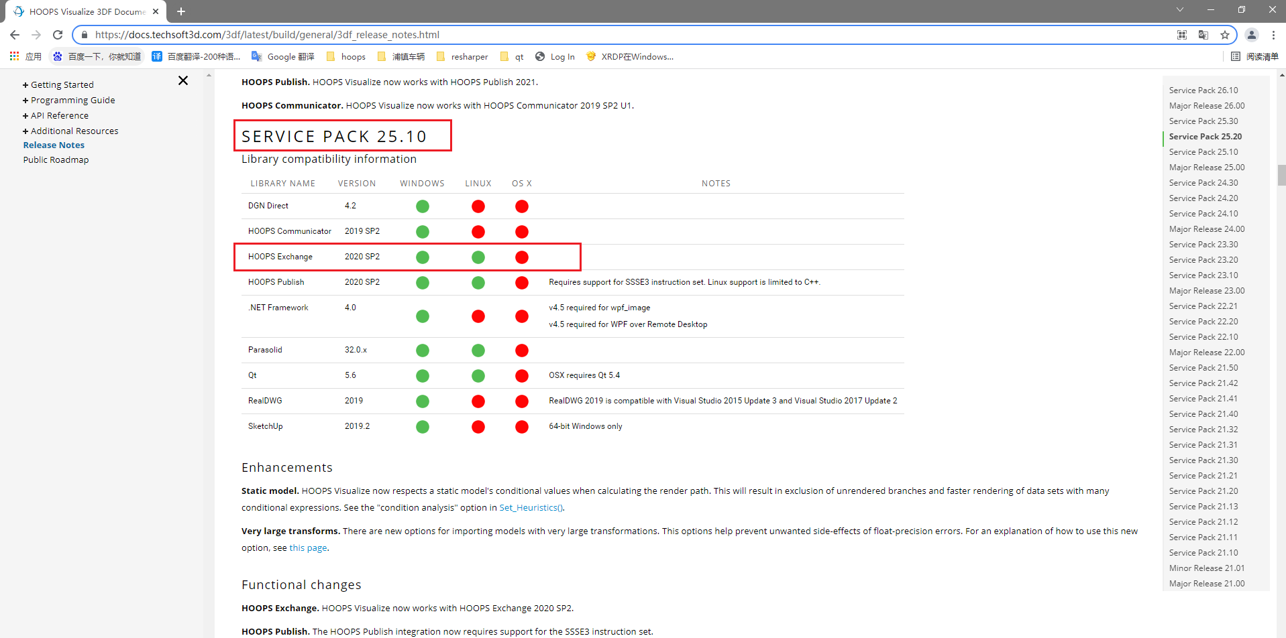Click the 'Enhancements' heading
The height and width of the screenshot is (638, 1286).
click(x=287, y=468)
